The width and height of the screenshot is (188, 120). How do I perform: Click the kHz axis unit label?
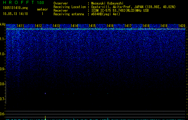tap(3, 24)
